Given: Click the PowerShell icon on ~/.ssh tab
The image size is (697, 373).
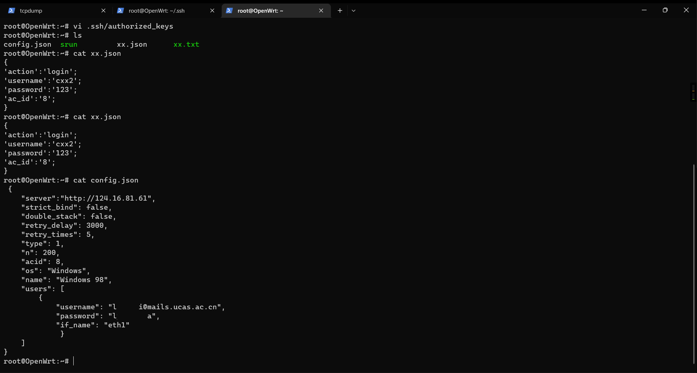Looking at the screenshot, I should [120, 11].
